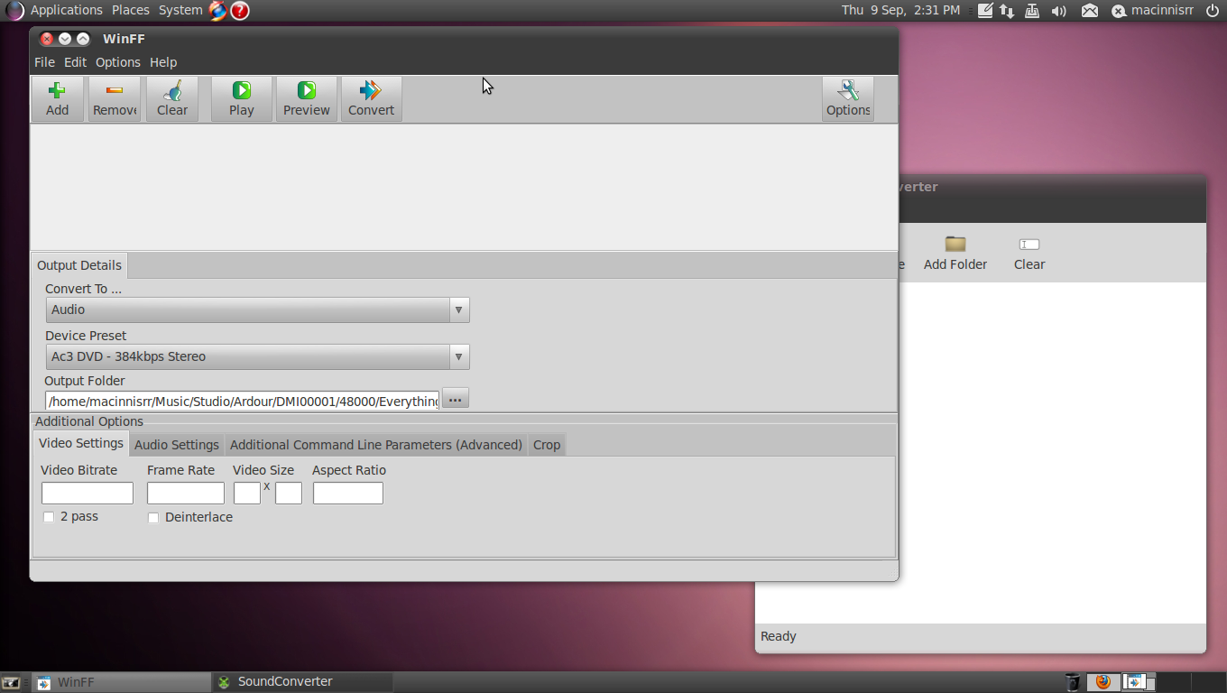Open the Edit menu
This screenshot has height=693, width=1227.
75,62
